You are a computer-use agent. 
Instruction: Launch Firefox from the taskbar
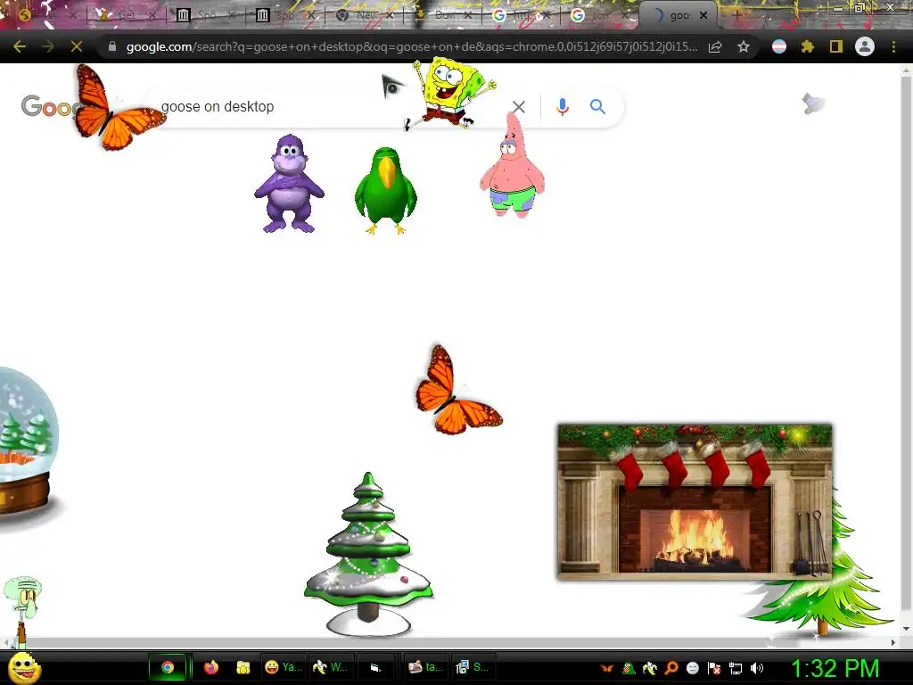coord(210,667)
